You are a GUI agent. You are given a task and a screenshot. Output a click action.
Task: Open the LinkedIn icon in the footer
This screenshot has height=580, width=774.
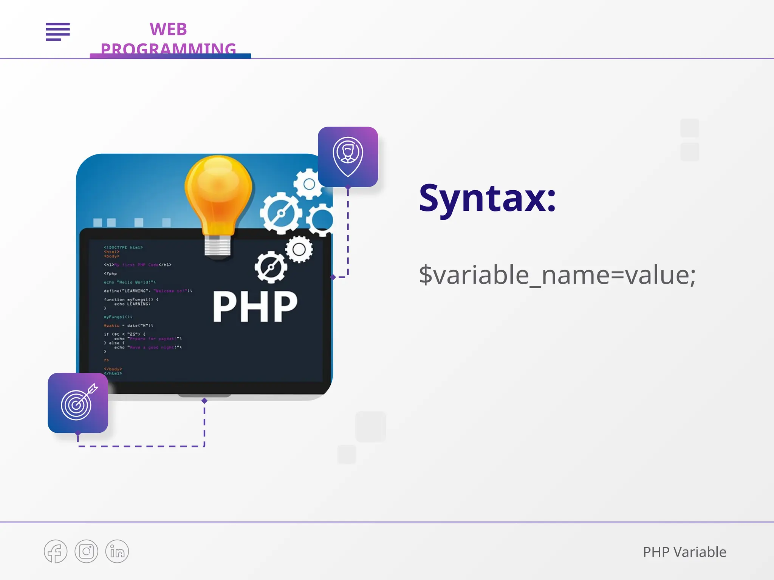pyautogui.click(x=117, y=551)
